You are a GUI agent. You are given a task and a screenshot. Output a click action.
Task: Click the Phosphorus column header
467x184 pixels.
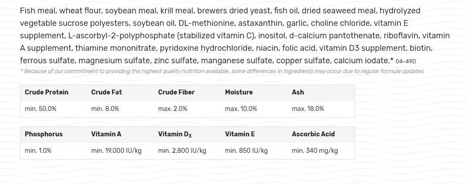pyautogui.click(x=44, y=134)
